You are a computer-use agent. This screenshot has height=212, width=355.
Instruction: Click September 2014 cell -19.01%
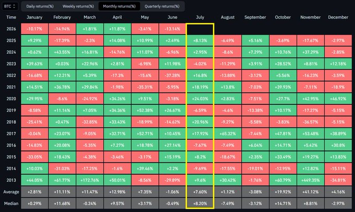coord(255,169)
